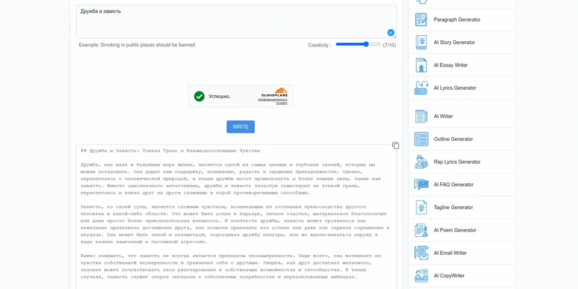Click the WRITE button
The height and width of the screenshot is (289, 578).
240,127
